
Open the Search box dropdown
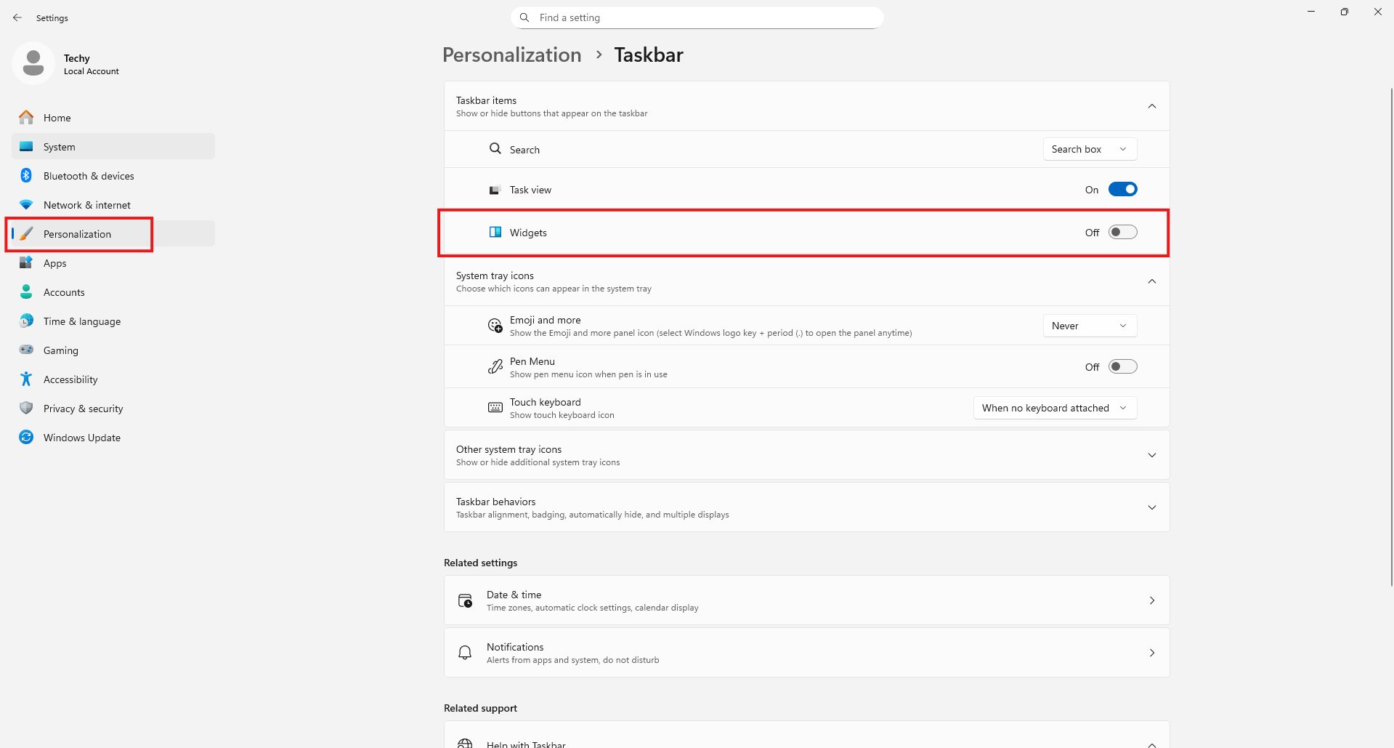pos(1090,150)
